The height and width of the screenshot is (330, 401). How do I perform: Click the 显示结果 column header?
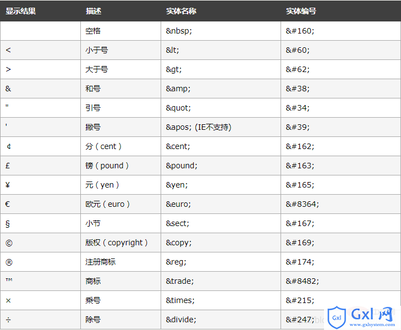[21, 11]
